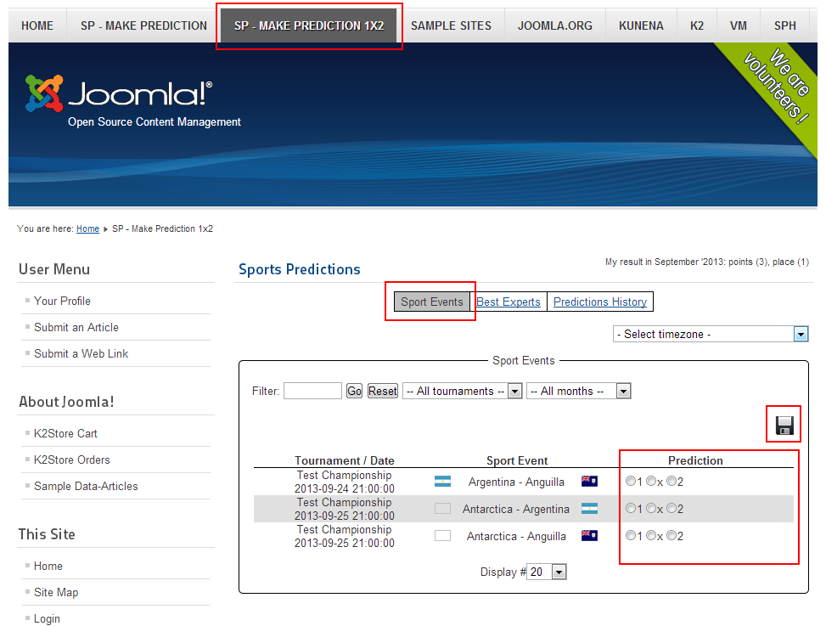Image resolution: width=826 pixels, height=626 pixels.
Task: Open Your Profile in User Menu
Action: (62, 301)
